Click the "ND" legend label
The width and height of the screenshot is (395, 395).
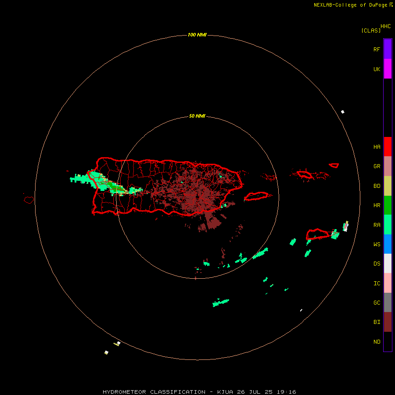pyautogui.click(x=377, y=342)
